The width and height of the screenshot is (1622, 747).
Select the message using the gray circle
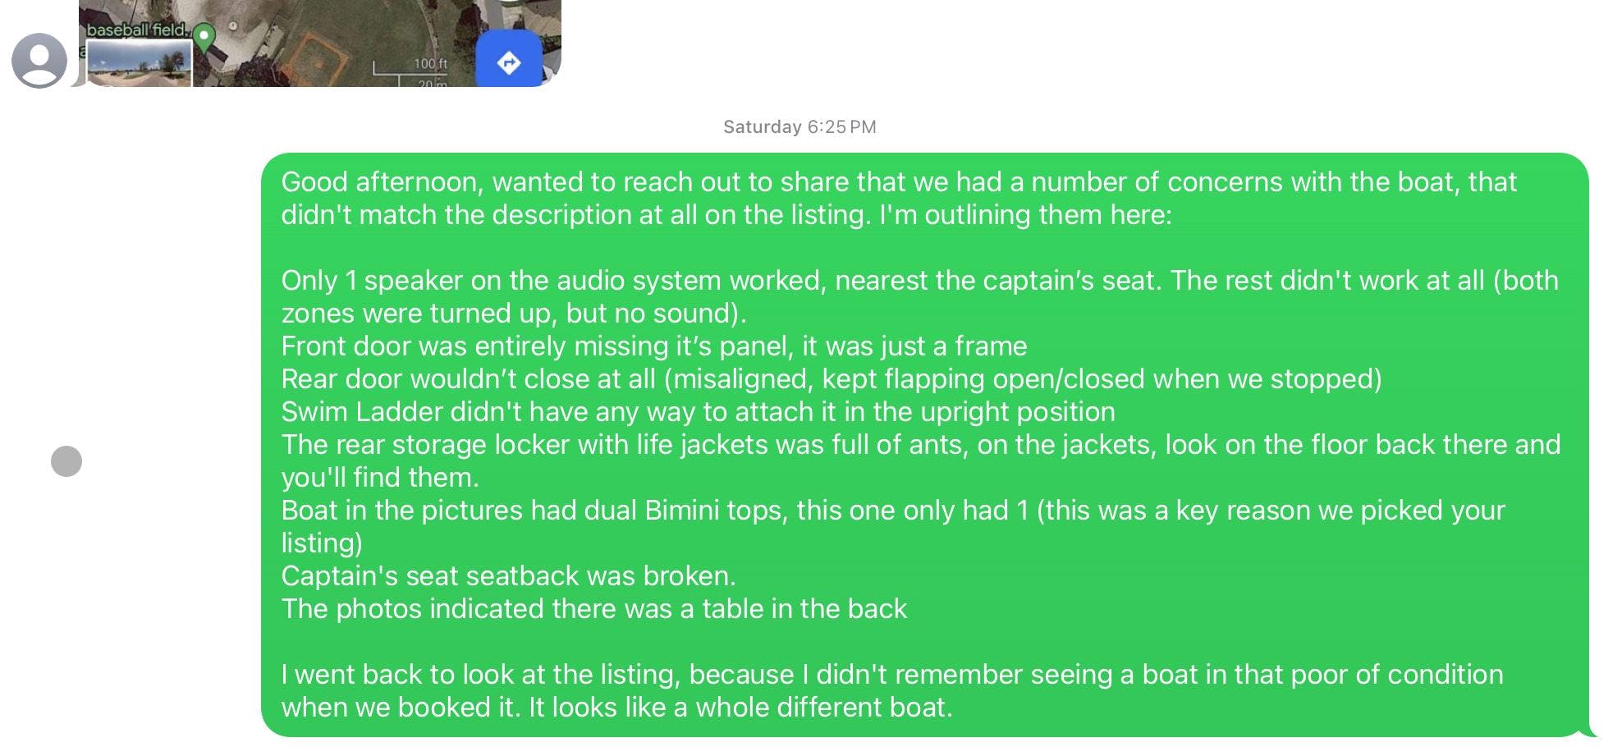click(66, 461)
